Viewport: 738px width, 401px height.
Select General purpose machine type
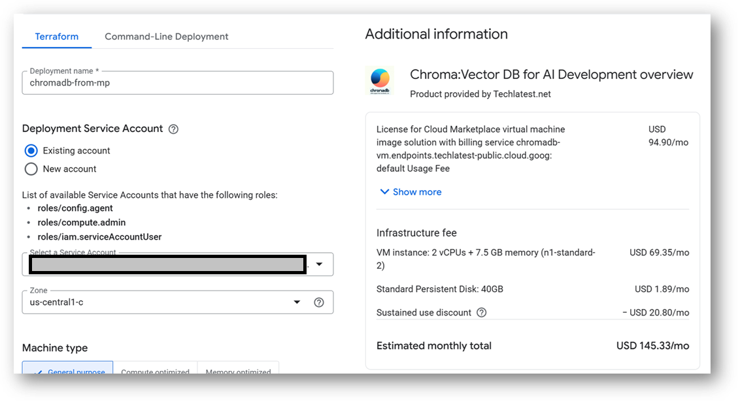tap(68, 370)
